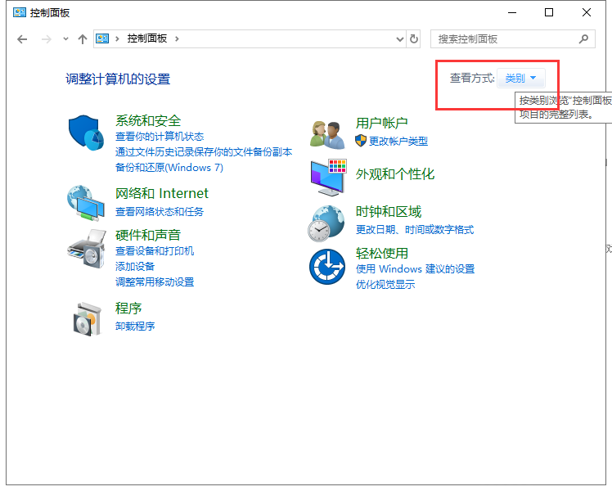Open 硬件和声音 category heading
612x491 pixels.
coord(148,235)
